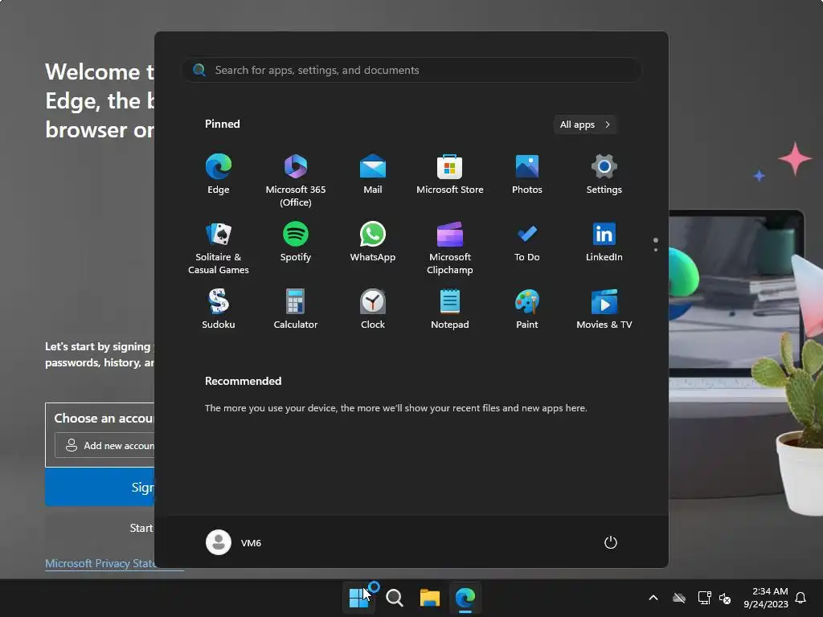
Task: Open the Clock app
Action: tap(373, 309)
